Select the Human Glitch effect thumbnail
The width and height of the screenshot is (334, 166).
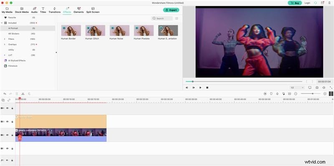(95, 30)
